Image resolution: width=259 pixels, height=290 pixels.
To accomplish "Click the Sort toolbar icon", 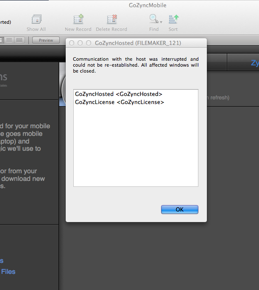I will pos(173,20).
